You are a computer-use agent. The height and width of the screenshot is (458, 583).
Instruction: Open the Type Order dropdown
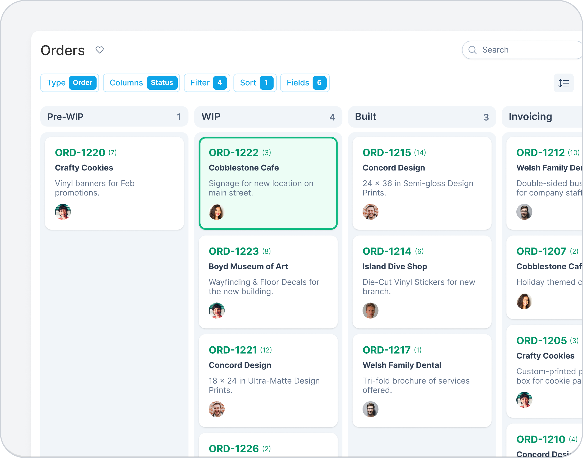(x=70, y=83)
